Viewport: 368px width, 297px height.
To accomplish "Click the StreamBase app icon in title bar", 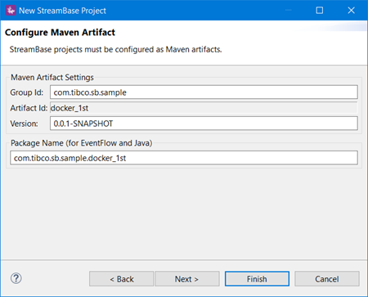I will [x=11, y=11].
